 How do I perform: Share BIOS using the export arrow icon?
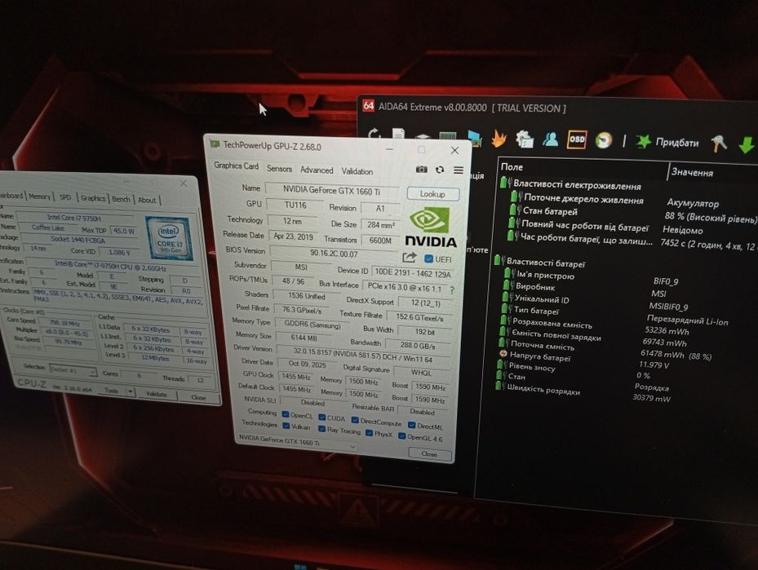pos(409,258)
